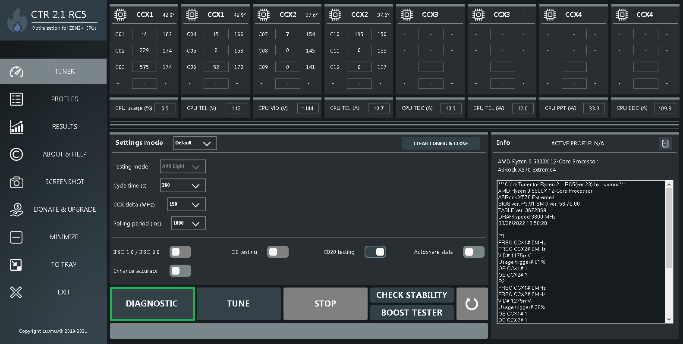Enable OB testing switch

tap(278, 252)
